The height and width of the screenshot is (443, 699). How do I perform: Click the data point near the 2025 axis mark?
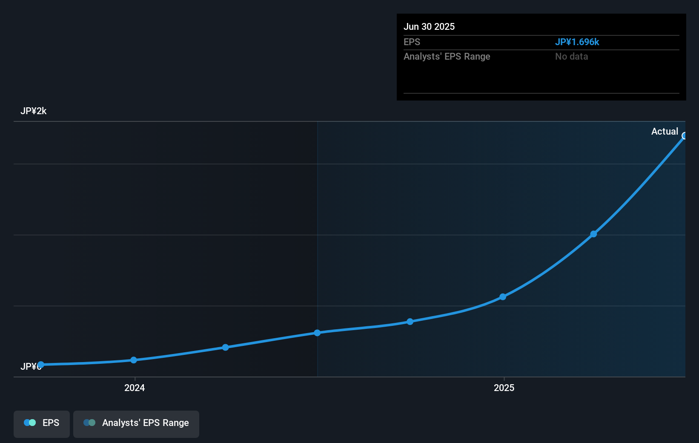pos(502,296)
